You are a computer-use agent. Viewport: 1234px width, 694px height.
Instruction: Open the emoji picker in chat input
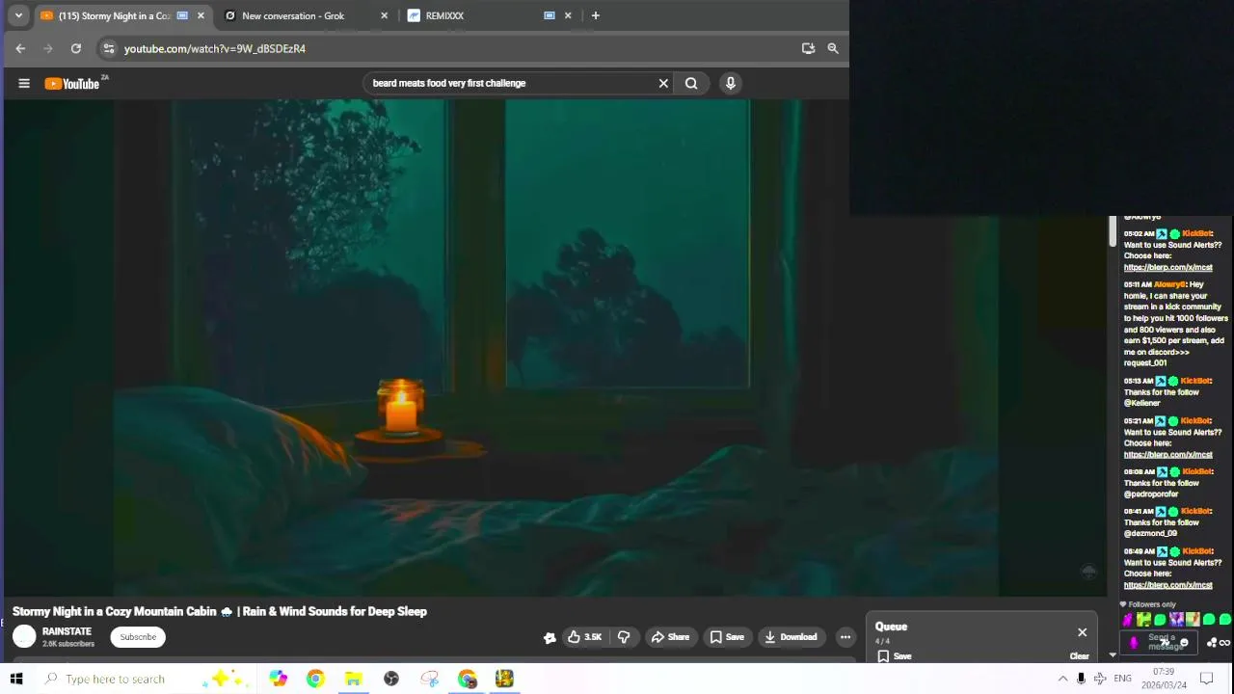click(x=1184, y=643)
